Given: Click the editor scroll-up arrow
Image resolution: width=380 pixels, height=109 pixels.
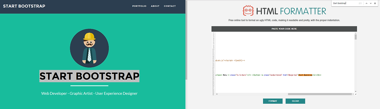Looking at the screenshot, I should [x=356, y=33].
